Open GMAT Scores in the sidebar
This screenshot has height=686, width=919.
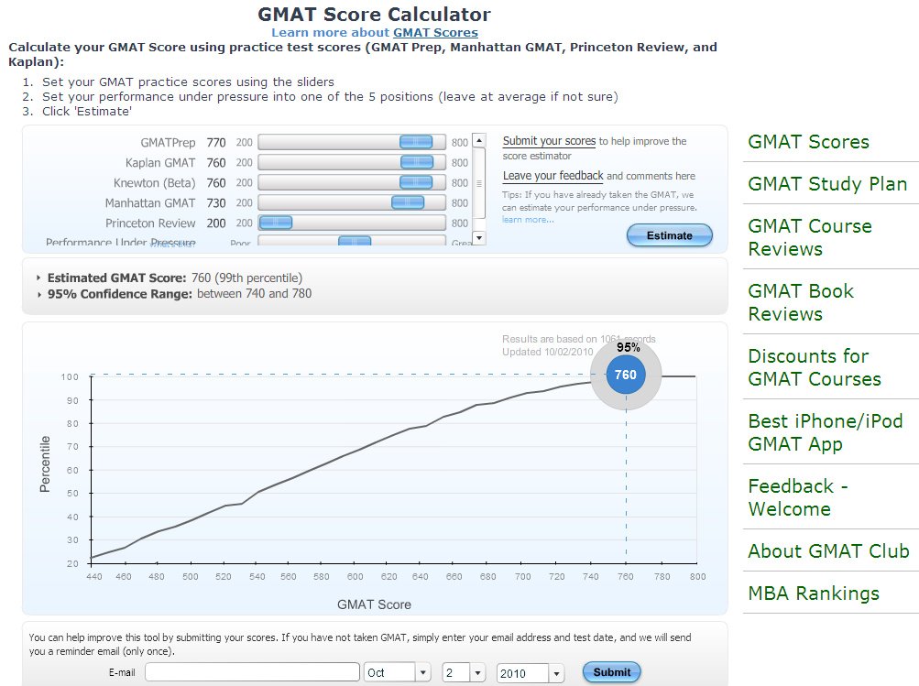pyautogui.click(x=808, y=142)
